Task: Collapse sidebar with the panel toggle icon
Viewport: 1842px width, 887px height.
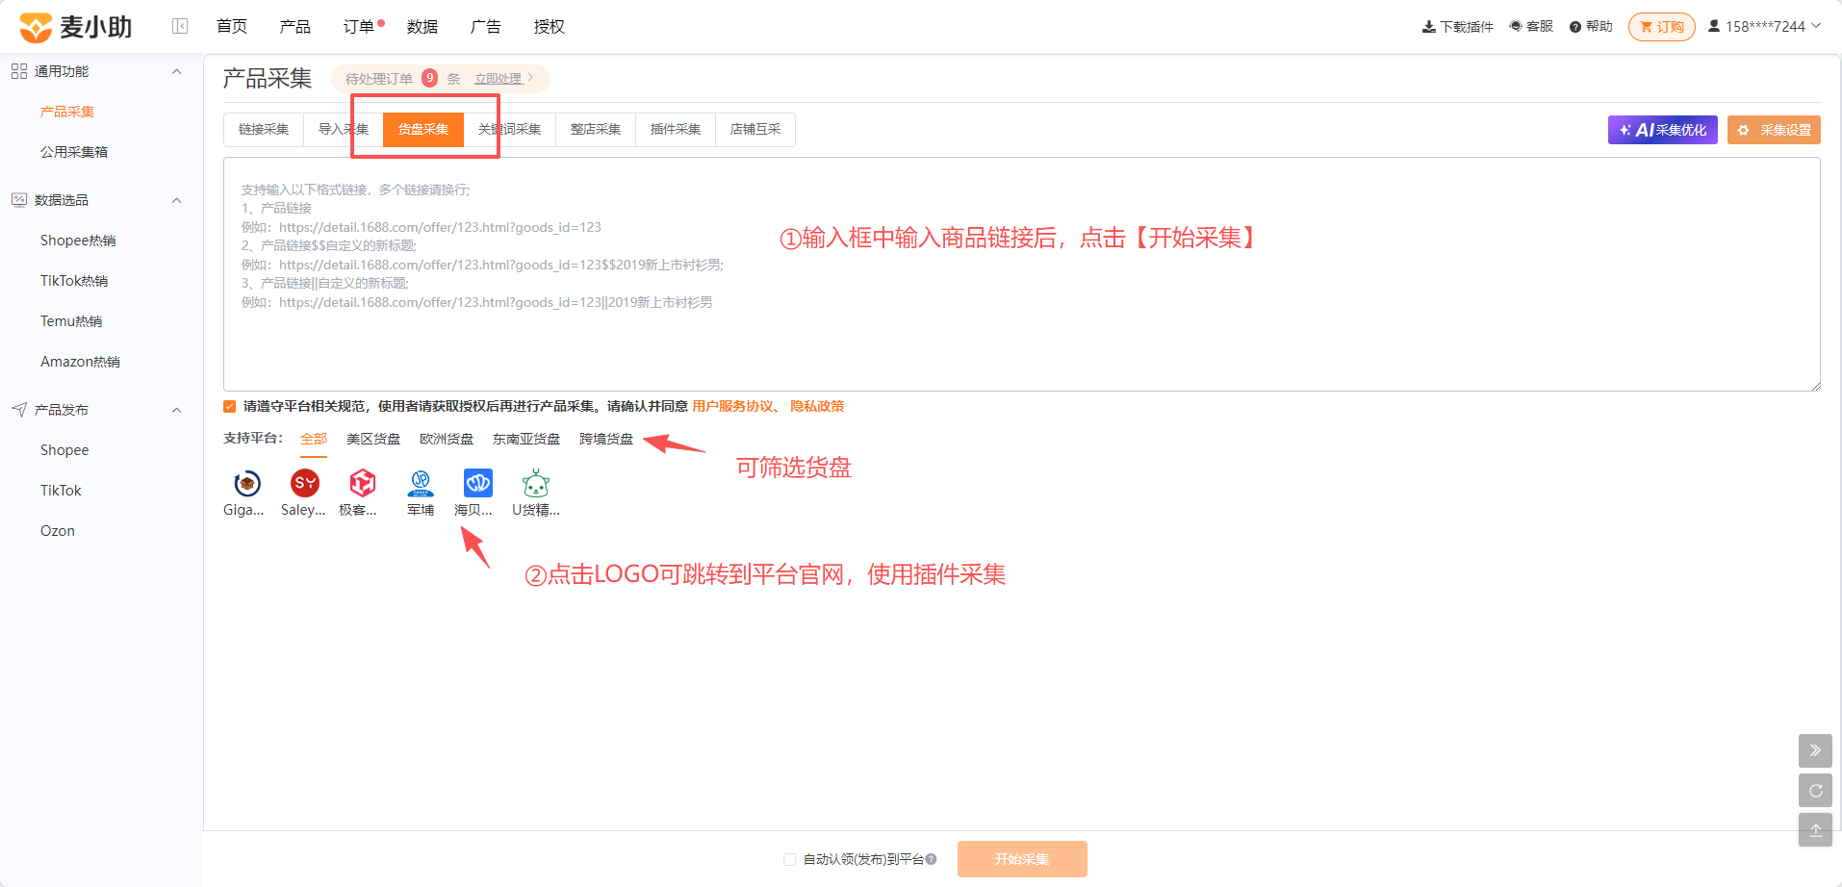Action: tap(180, 26)
